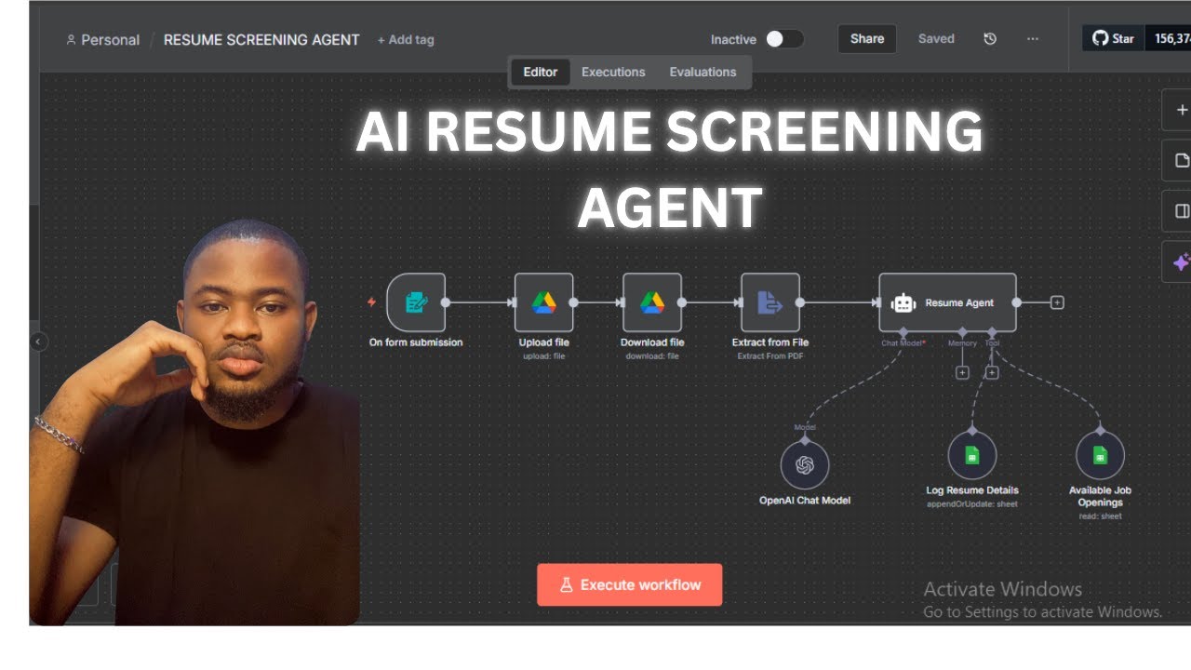1191x670 pixels.
Task: Click the star count 156,37 badge
Action: click(1171, 38)
